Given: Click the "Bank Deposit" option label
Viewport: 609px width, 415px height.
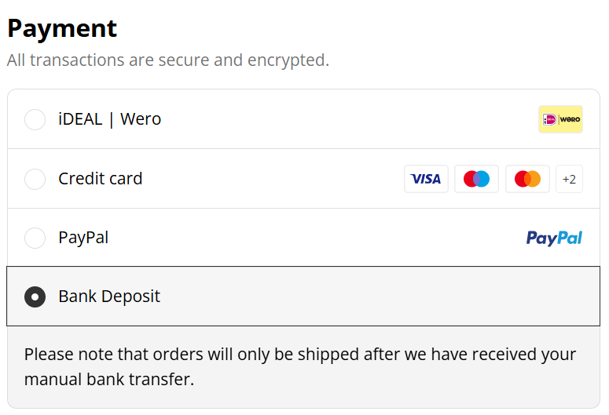Looking at the screenshot, I should click(x=109, y=297).
